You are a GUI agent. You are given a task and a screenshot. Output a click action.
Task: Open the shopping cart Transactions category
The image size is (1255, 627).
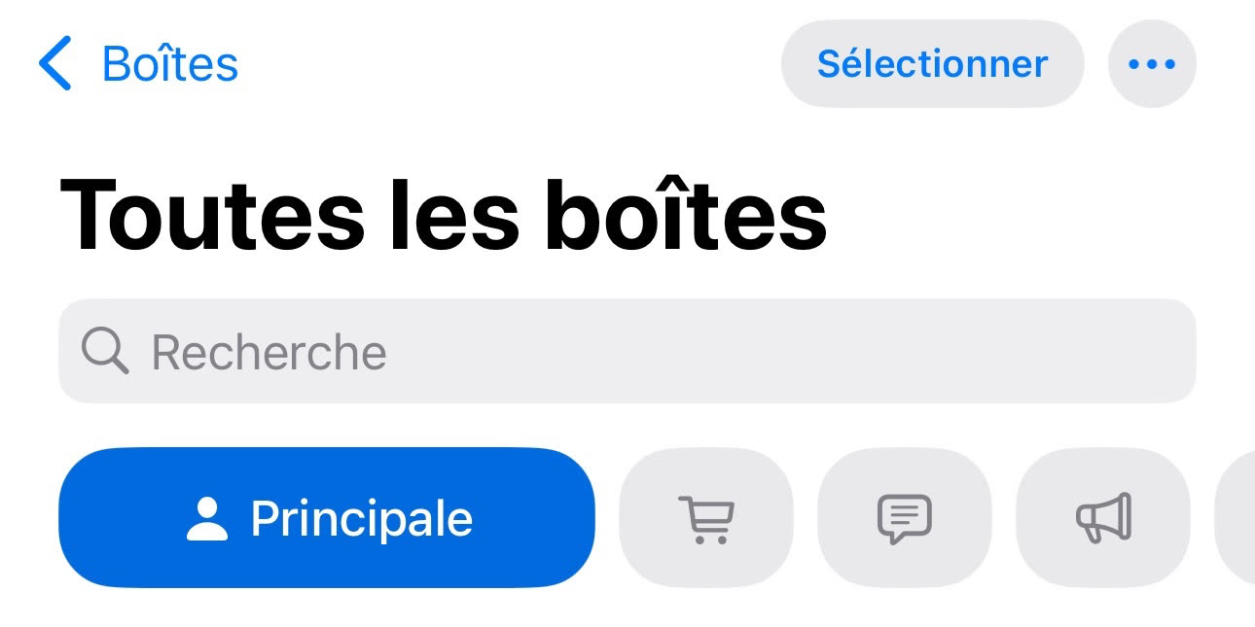coord(706,517)
